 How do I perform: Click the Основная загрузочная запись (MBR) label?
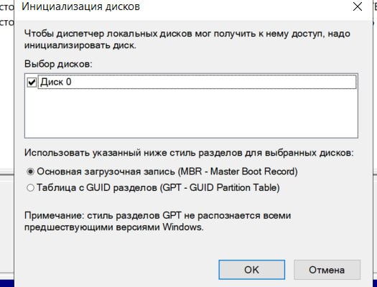pos(167,171)
